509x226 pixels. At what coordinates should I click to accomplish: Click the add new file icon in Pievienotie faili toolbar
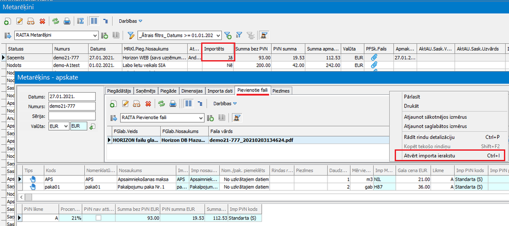(112, 103)
